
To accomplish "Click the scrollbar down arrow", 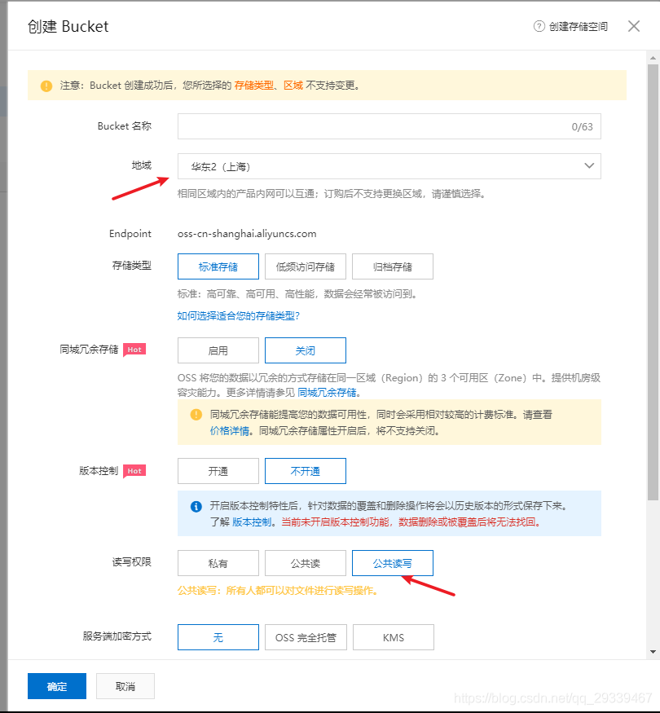I will 653,652.
